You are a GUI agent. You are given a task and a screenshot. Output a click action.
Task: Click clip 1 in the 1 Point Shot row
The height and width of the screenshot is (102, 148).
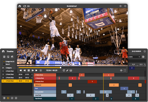click(82, 75)
